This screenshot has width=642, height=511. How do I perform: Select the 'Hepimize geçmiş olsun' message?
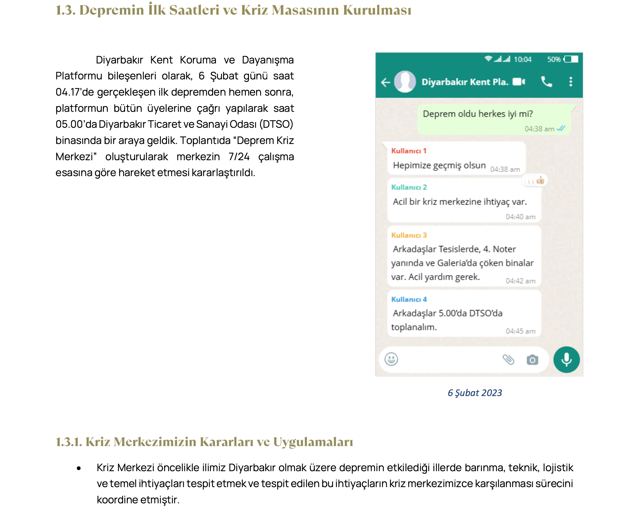point(456,158)
